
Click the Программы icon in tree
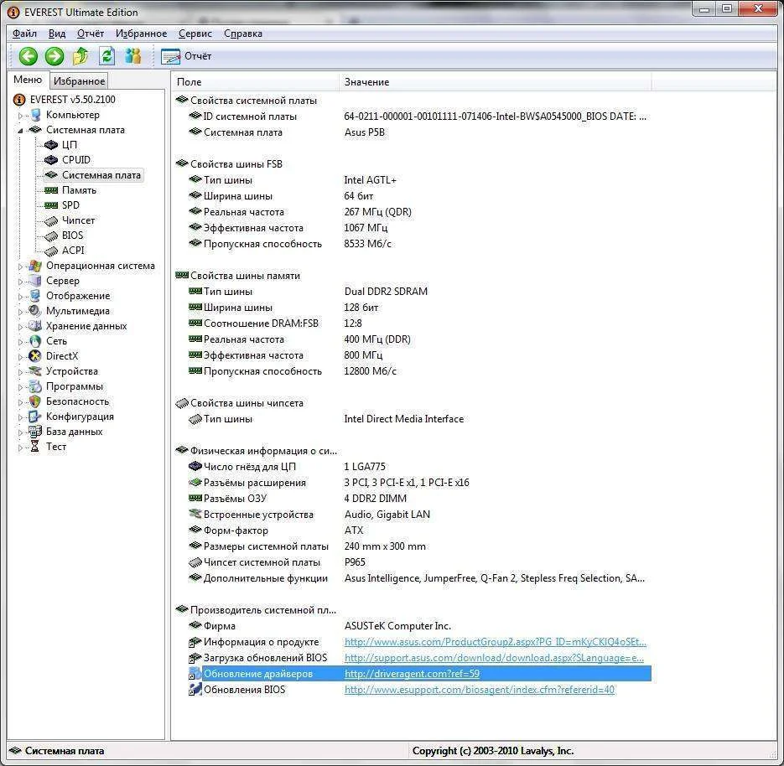click(35, 386)
